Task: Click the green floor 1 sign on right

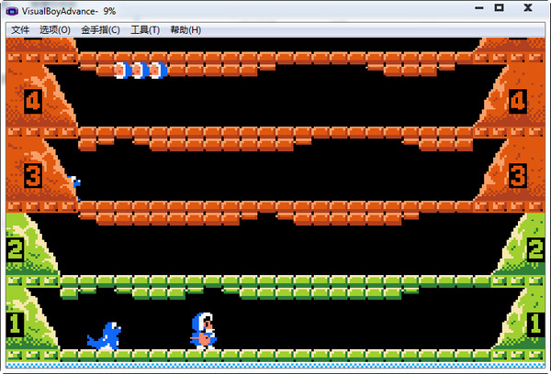Action: click(x=535, y=323)
